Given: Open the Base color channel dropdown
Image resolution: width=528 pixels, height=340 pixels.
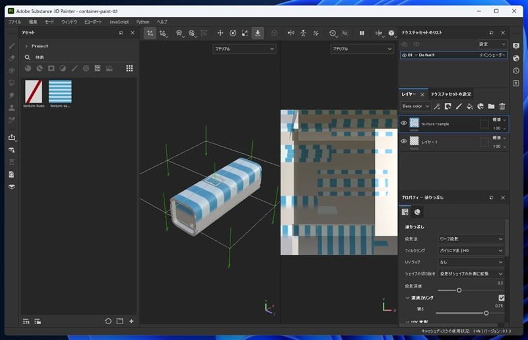Looking at the screenshot, I should click(x=416, y=106).
